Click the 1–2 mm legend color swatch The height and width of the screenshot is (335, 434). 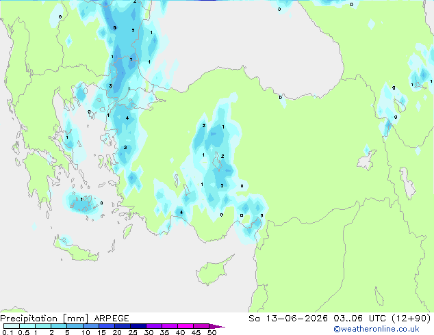(x=43, y=326)
